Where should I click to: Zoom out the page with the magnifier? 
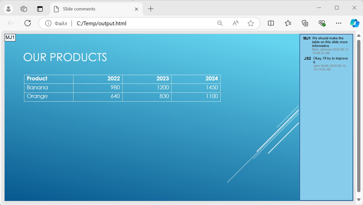pos(220,23)
